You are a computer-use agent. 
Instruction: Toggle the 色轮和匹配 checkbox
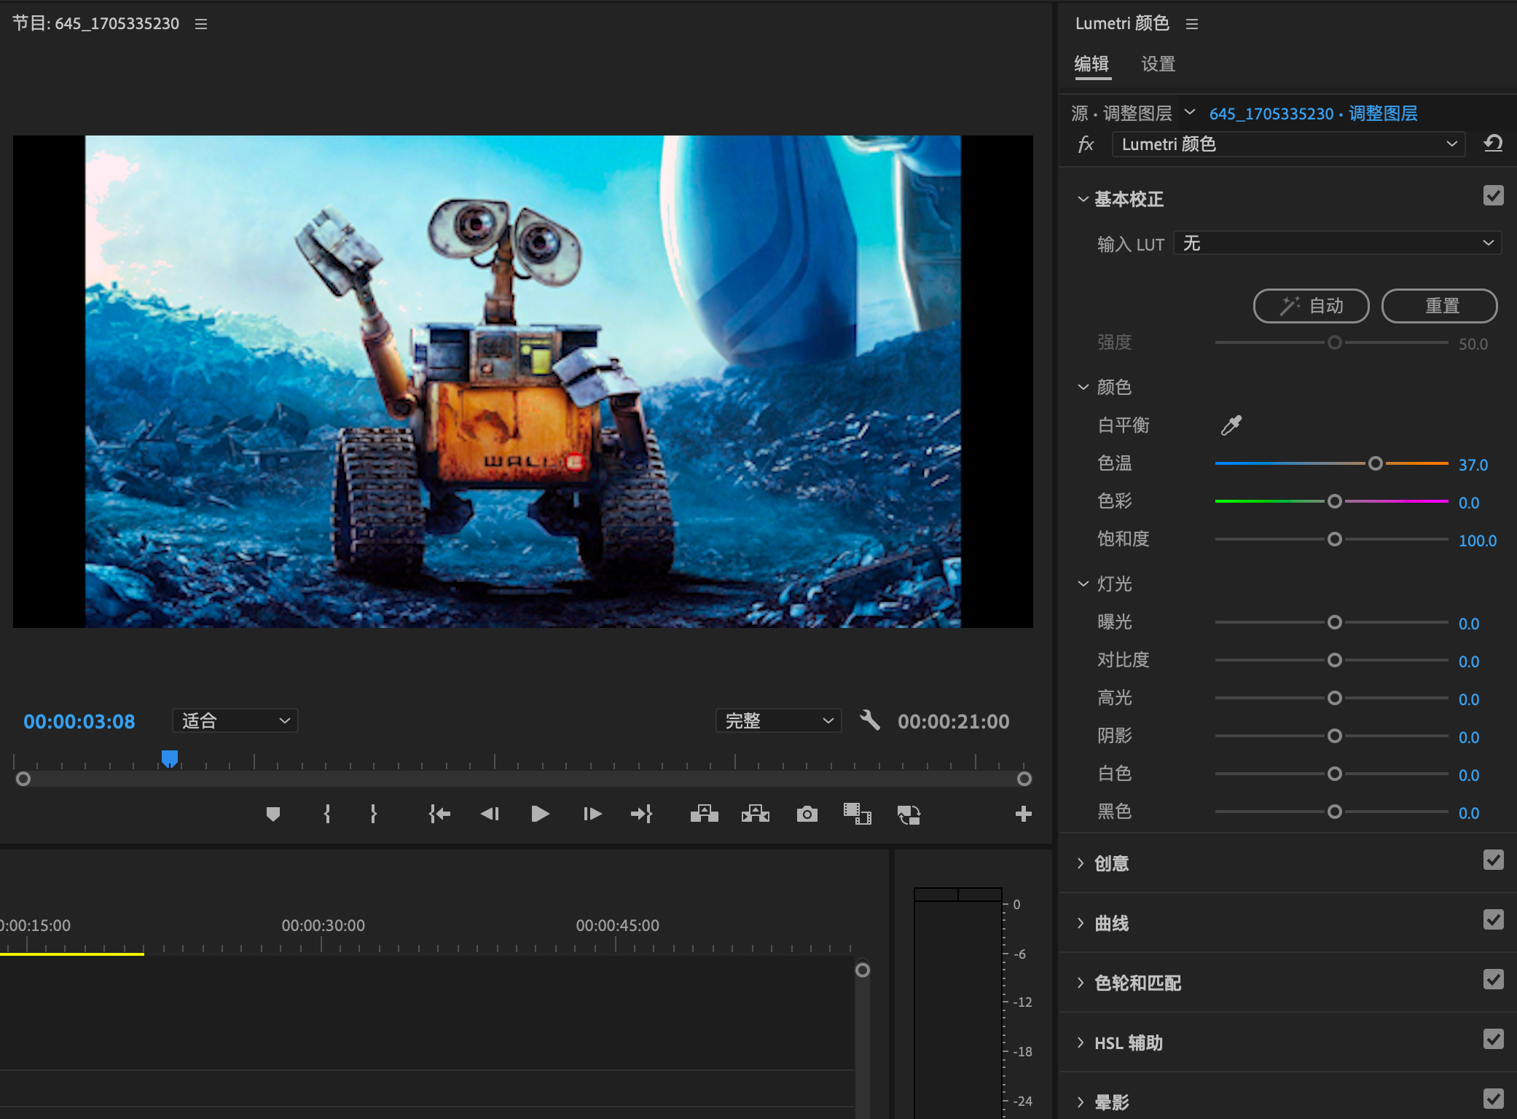click(1494, 979)
